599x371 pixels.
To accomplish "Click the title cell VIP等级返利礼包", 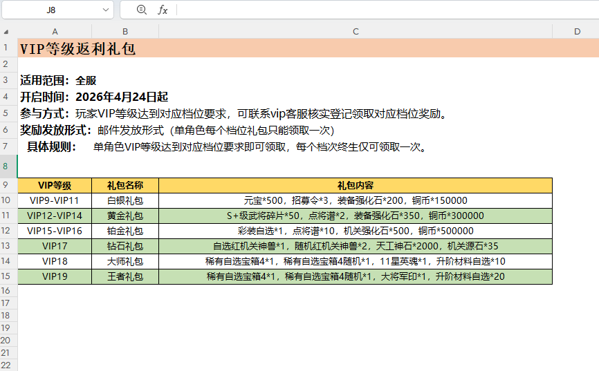I will pos(77,48).
